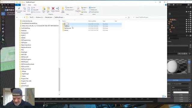Click the red Delete icon

(x=53, y=8)
